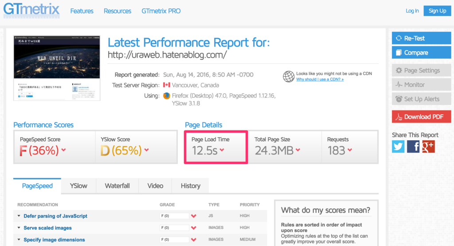Click the compare pages icon
The image size is (454, 246).
point(399,52)
